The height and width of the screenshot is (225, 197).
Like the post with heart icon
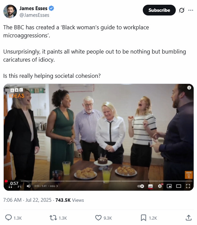tap(98, 218)
